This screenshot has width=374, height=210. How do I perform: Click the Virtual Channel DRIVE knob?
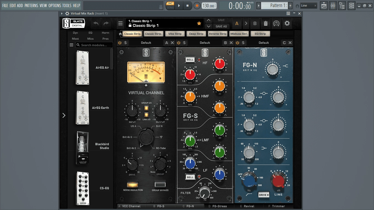pyautogui.click(x=133, y=165)
